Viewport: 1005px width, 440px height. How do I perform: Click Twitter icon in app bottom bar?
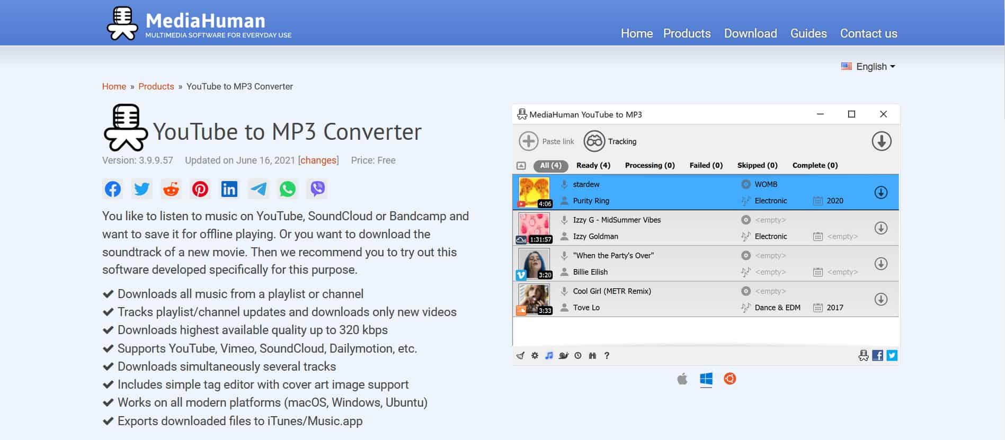tap(892, 355)
